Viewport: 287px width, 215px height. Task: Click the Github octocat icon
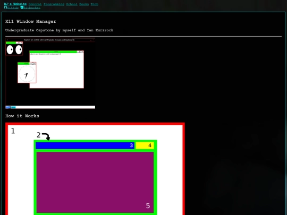click(5, 7)
